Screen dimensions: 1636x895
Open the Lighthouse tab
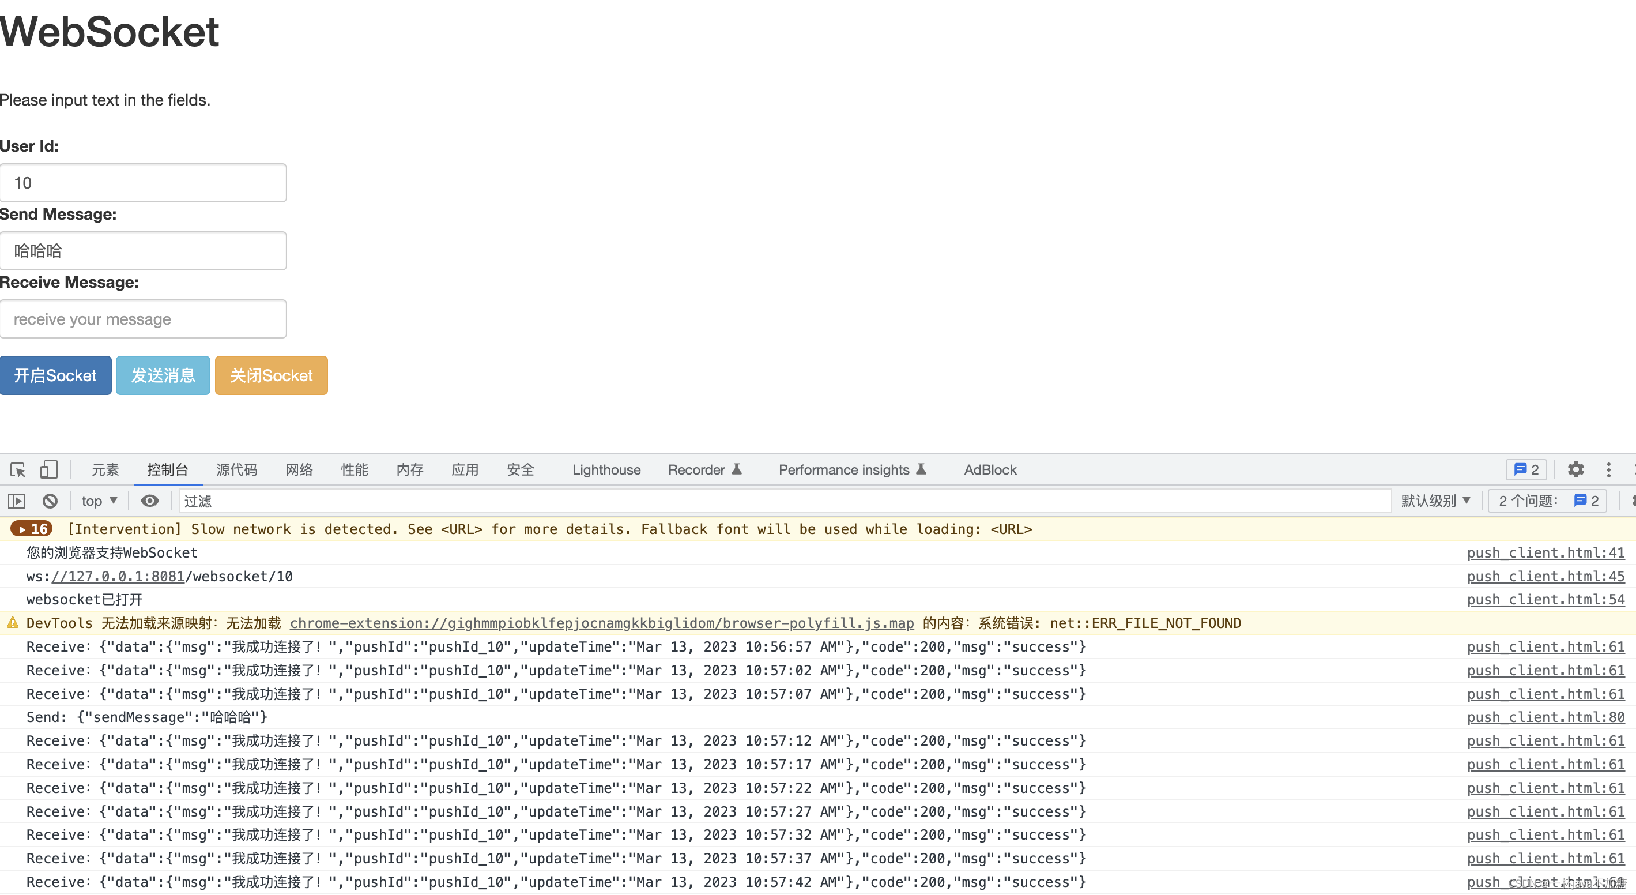[606, 469]
